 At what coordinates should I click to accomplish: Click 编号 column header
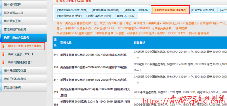pos(55,43)
